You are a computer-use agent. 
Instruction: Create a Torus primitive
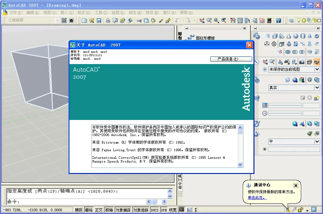316,36
